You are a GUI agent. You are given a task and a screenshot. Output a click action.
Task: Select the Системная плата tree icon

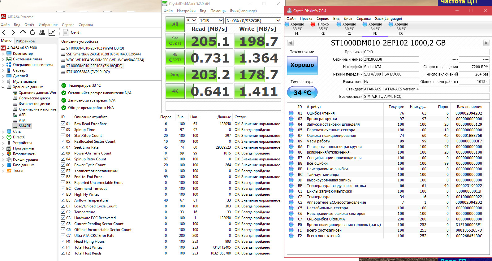pyautogui.click(x=9, y=59)
